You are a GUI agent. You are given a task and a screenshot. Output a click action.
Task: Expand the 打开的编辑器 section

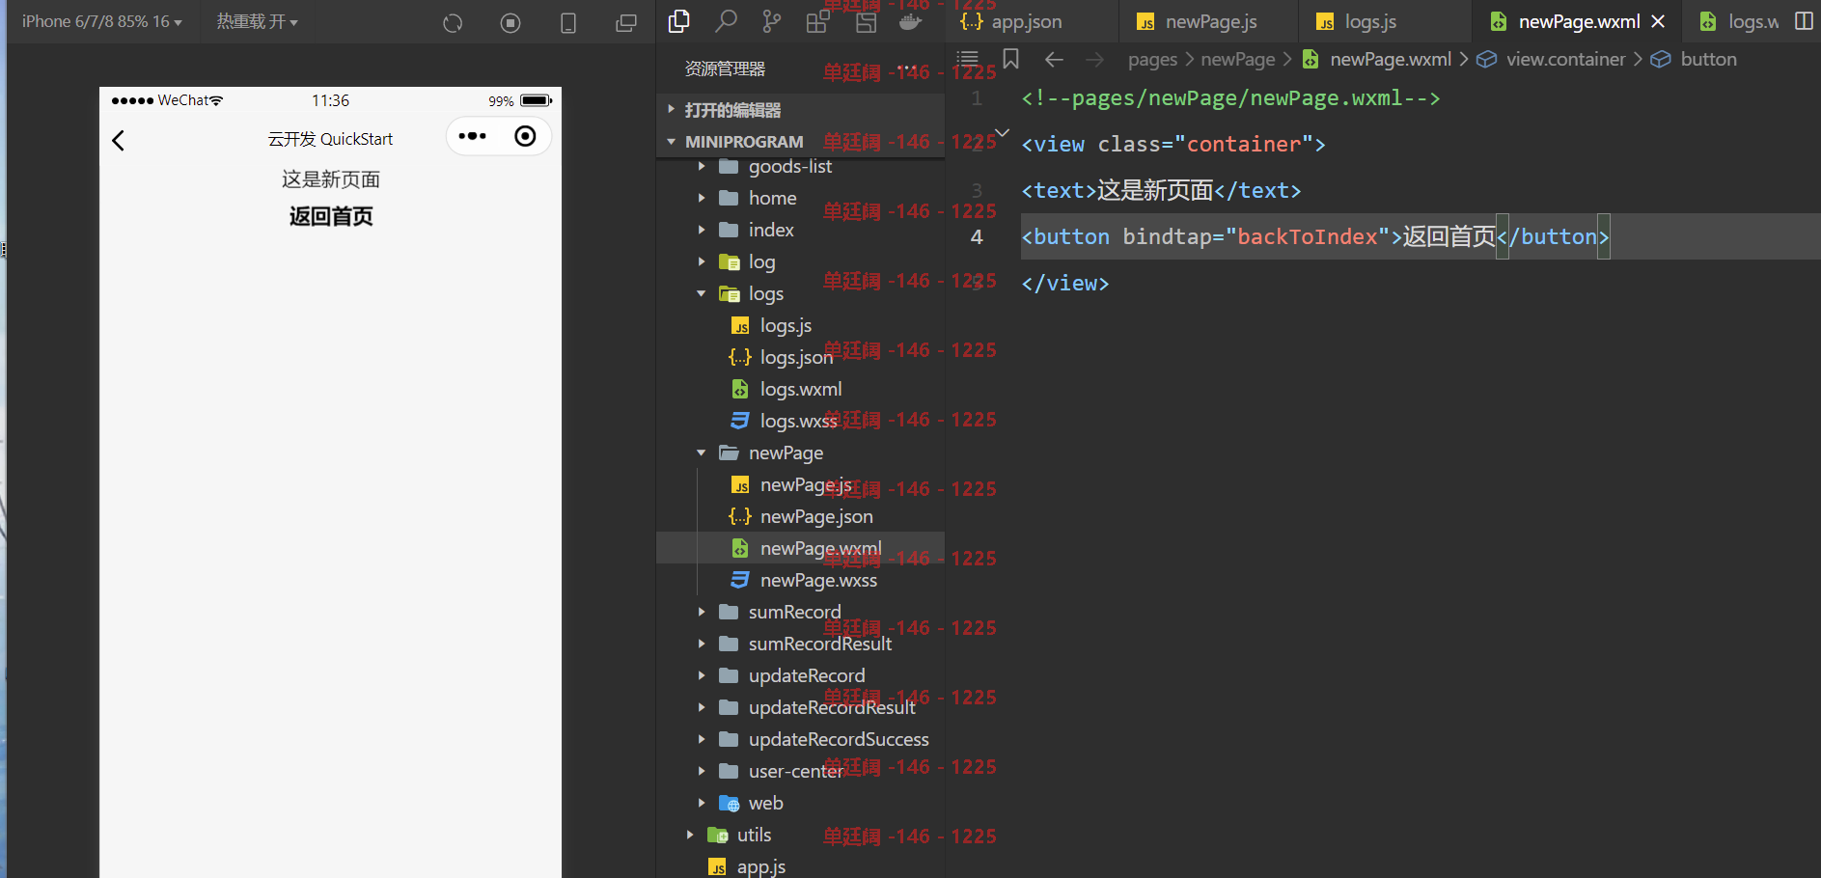pos(800,110)
